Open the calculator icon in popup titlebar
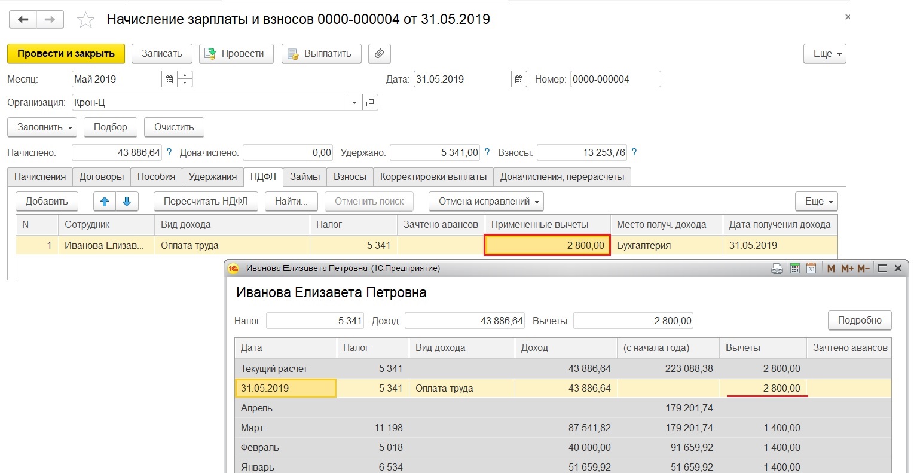This screenshot has height=473, width=917. 794,268
